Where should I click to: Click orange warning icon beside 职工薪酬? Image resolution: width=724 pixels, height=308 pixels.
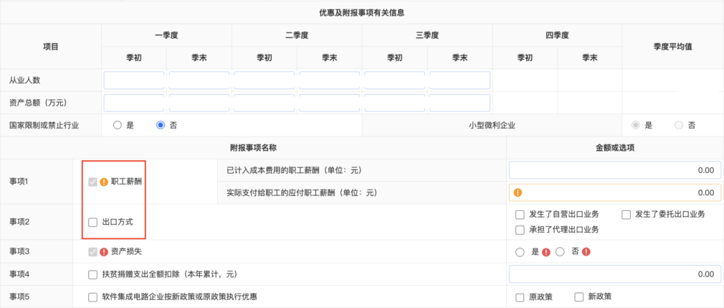tap(104, 181)
